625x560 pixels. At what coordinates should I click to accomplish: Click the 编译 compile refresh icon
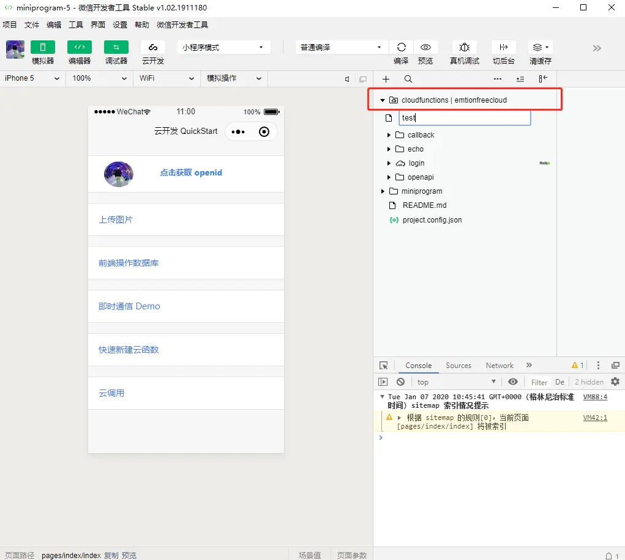401,47
